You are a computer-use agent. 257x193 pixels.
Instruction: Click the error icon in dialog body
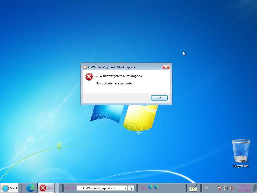pyautogui.click(x=89, y=77)
